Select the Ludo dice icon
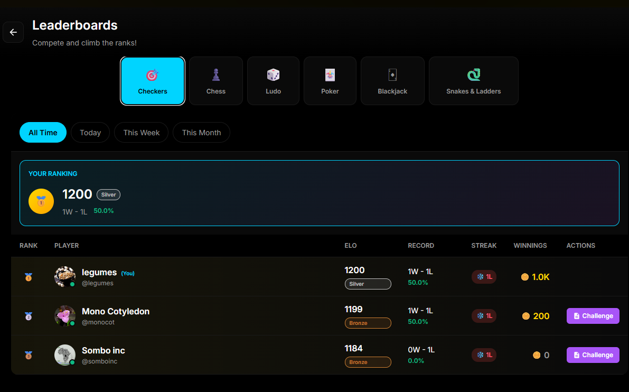629x392 pixels. click(273, 74)
